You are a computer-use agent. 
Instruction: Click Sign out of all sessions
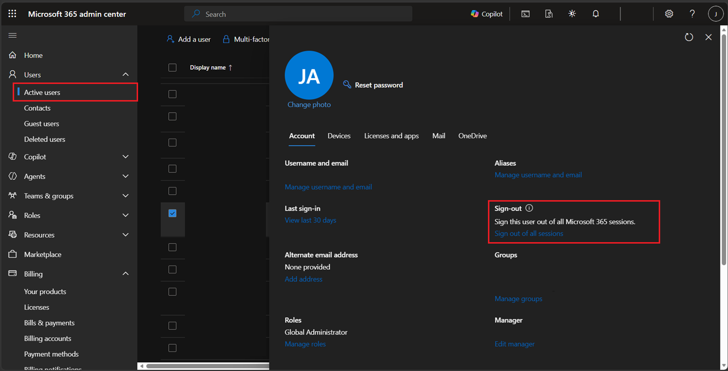529,233
